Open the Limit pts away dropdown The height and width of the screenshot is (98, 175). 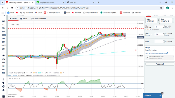(x=169, y=42)
